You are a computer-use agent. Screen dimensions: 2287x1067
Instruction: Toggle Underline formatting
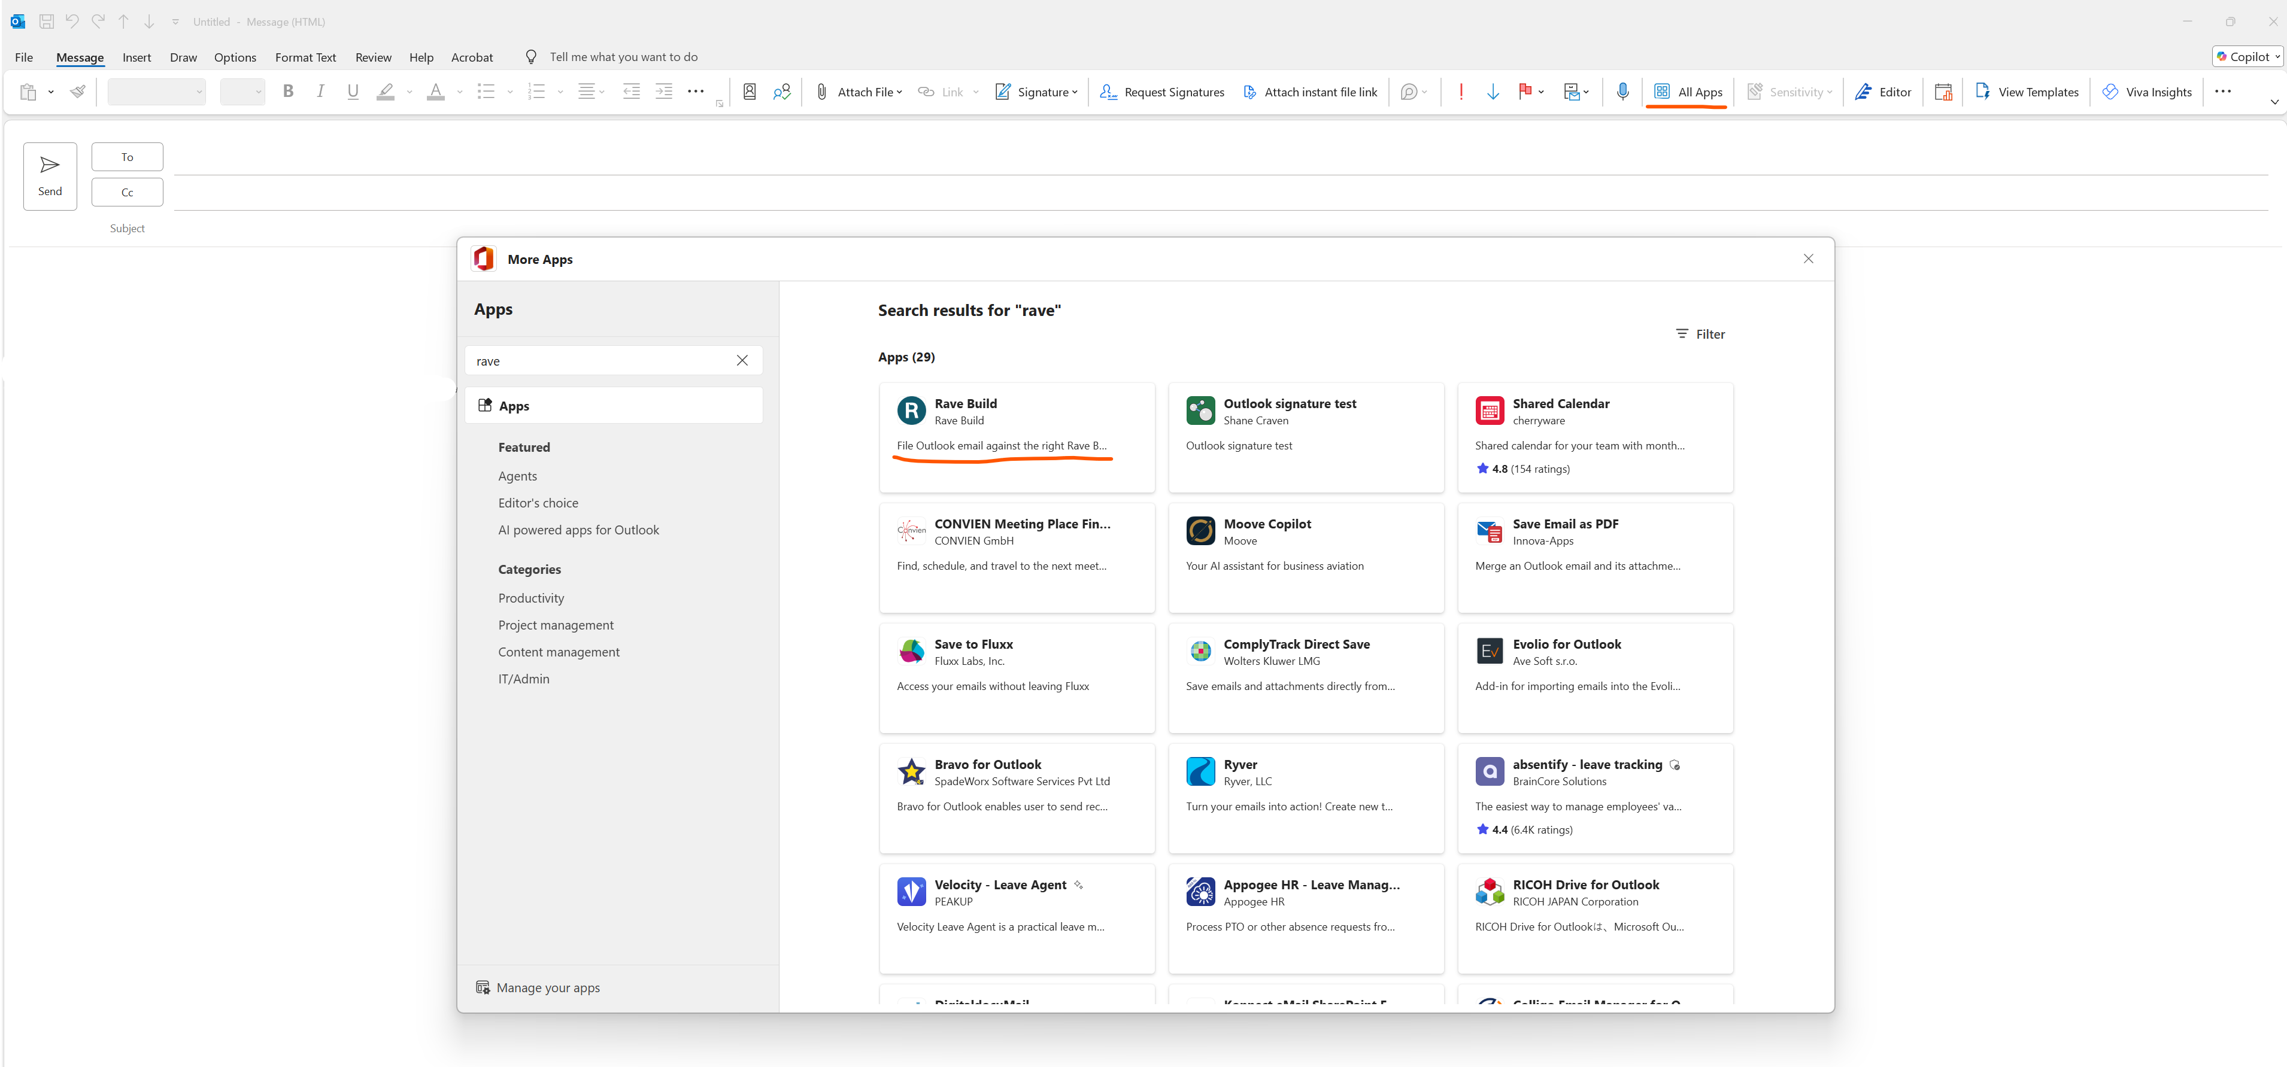(353, 92)
